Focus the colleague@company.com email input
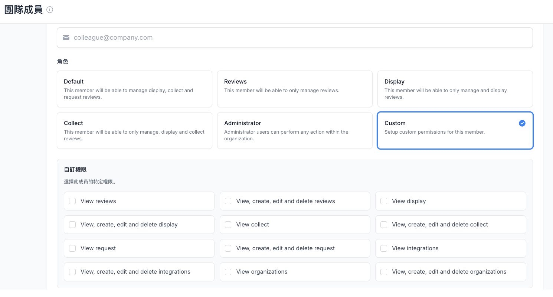Viewport: 553px width, 297px height. click(295, 37)
